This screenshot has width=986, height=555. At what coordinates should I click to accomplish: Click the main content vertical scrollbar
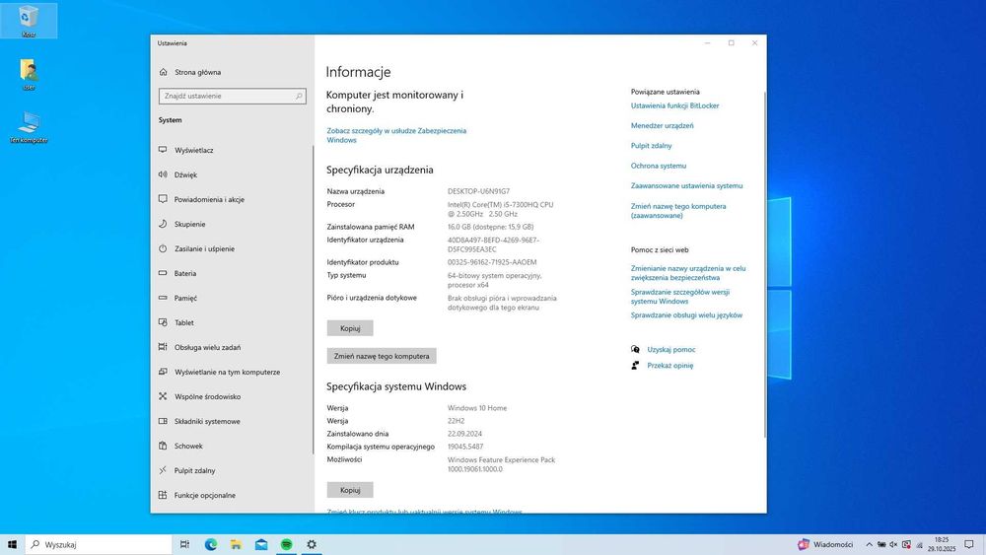tap(765, 264)
